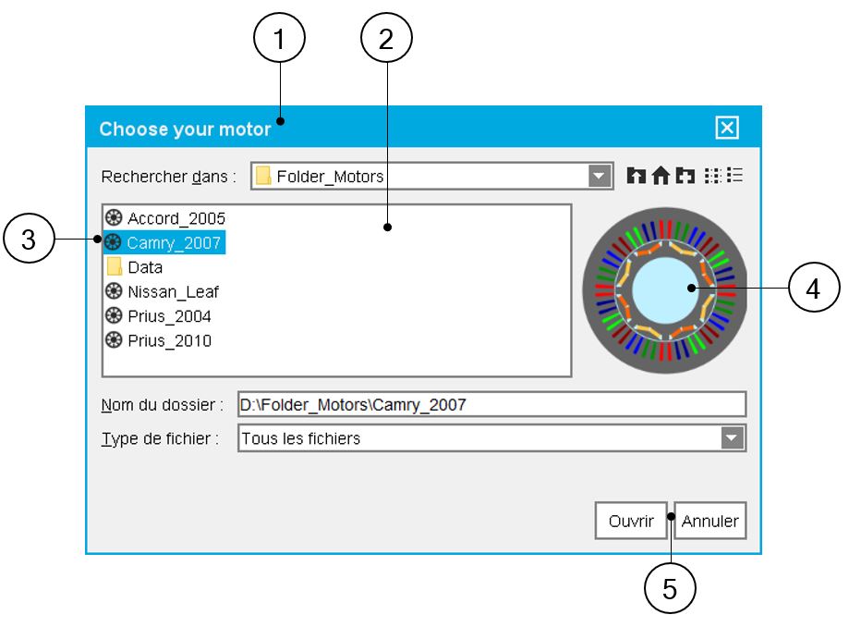Select the Prius_2010 motor entry
849x627 pixels.
click(169, 340)
